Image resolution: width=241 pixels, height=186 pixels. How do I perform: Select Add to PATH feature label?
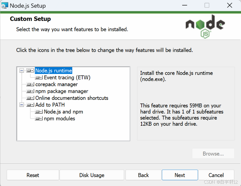coord(50,105)
